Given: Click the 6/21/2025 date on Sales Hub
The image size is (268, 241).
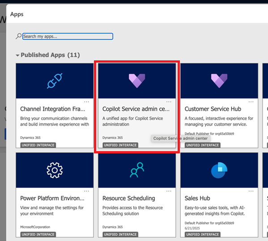Looking at the screenshot, I should [x=192, y=228].
